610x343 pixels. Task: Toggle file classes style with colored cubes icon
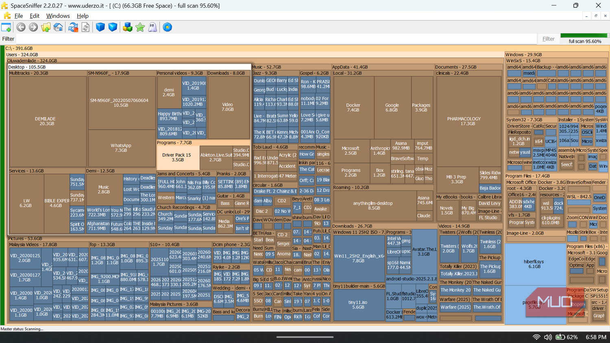coord(128,27)
